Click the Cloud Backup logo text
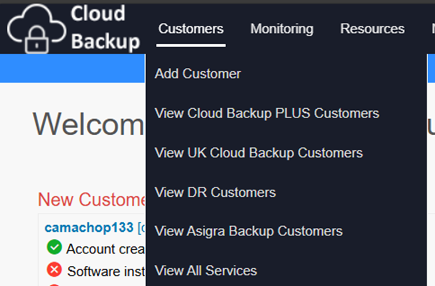Screen dimensions: 435x286 click(x=105, y=27)
